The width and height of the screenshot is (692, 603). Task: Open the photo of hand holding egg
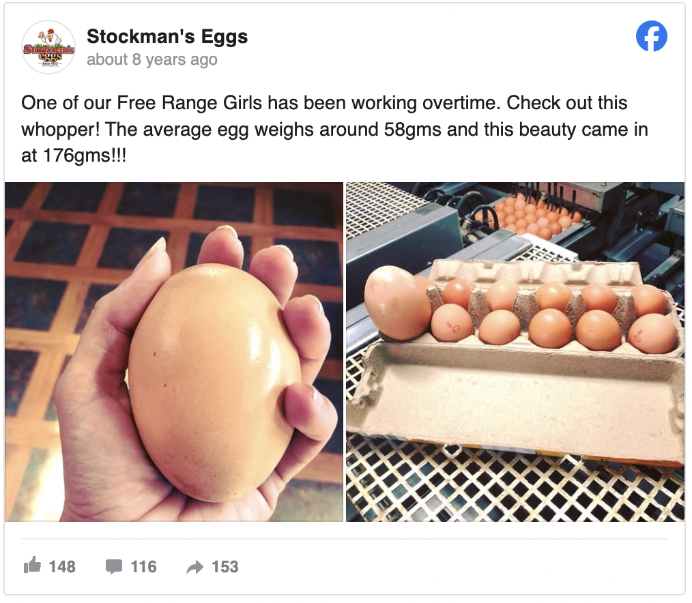pos(174,352)
